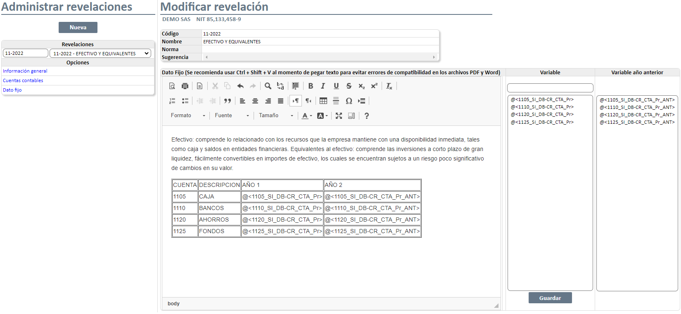Select prior-year variable @<1125_SI_DB-CR_CTA_Pr_ANT>
The height and width of the screenshot is (314, 681).
tap(637, 122)
